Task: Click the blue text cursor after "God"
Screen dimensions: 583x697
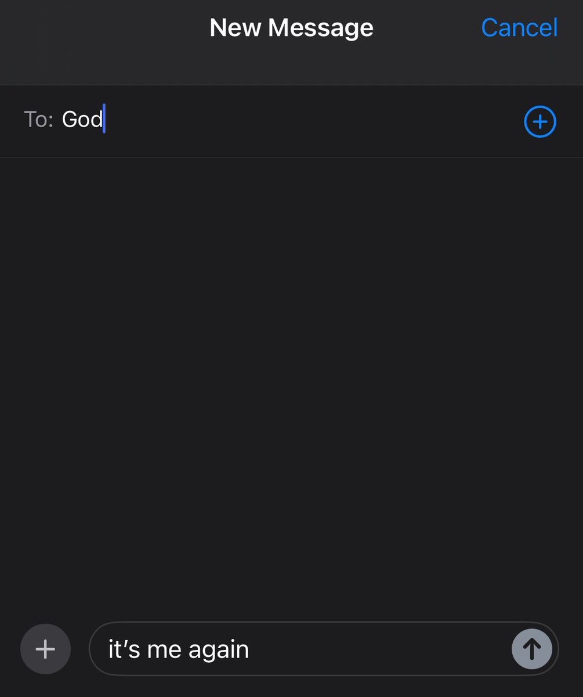Action: pyautogui.click(x=104, y=119)
